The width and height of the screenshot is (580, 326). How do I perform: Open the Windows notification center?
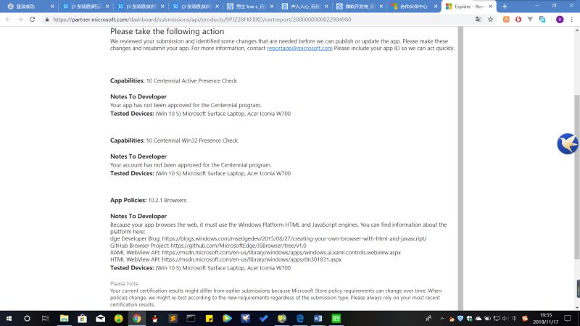pyautogui.click(x=568, y=318)
